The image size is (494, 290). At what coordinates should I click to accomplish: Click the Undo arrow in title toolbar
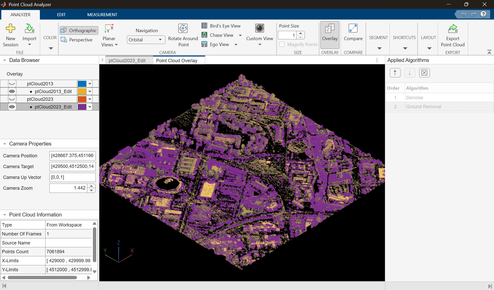pos(464,14)
